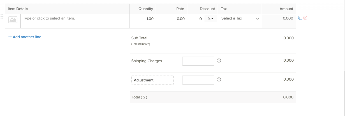Screen dimensions: 345x116
Task: Open Shipping Charges help tooltip icon
Action: tap(219, 61)
